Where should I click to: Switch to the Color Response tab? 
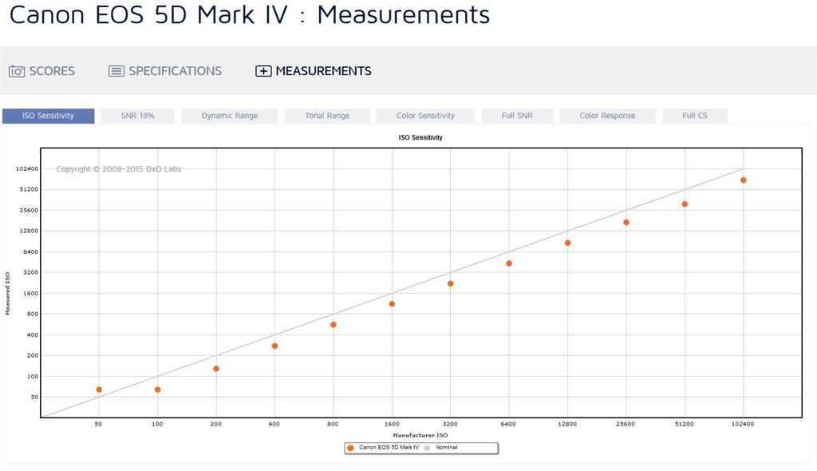pos(607,116)
